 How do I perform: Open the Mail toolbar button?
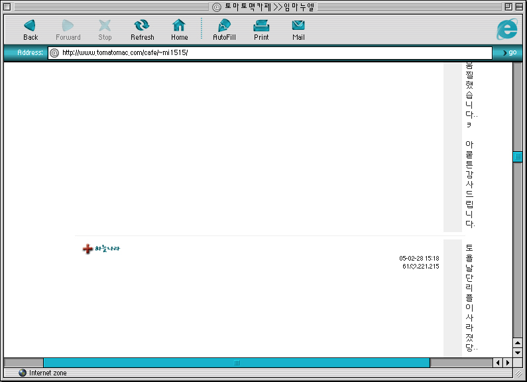(298, 29)
